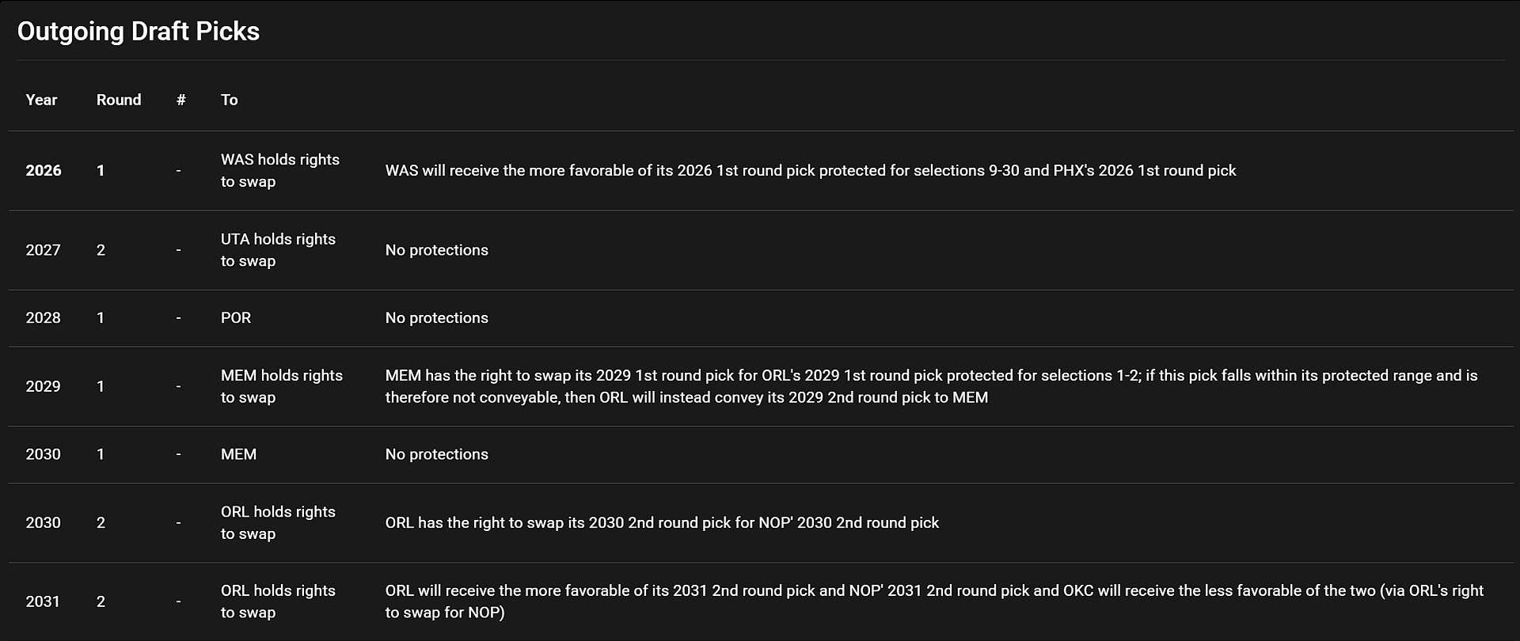Click the 2031 OKC less favorable description
Screen dimensions: 1520x641
coord(934,601)
